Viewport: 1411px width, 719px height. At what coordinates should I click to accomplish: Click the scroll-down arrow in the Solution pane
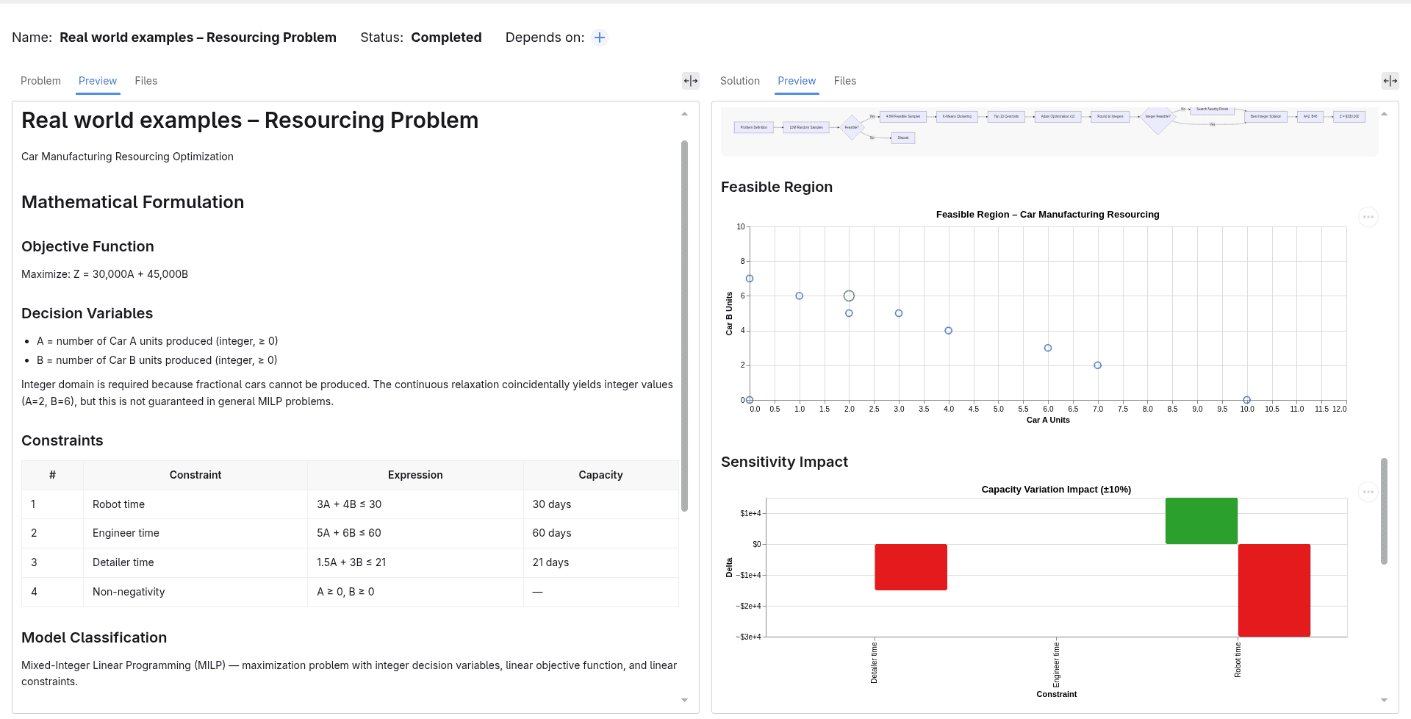1384,701
